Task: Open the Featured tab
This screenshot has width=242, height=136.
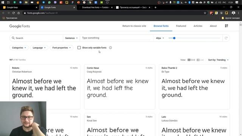Action: click(x=181, y=26)
